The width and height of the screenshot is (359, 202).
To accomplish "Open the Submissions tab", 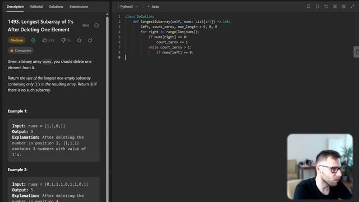I will [79, 7].
